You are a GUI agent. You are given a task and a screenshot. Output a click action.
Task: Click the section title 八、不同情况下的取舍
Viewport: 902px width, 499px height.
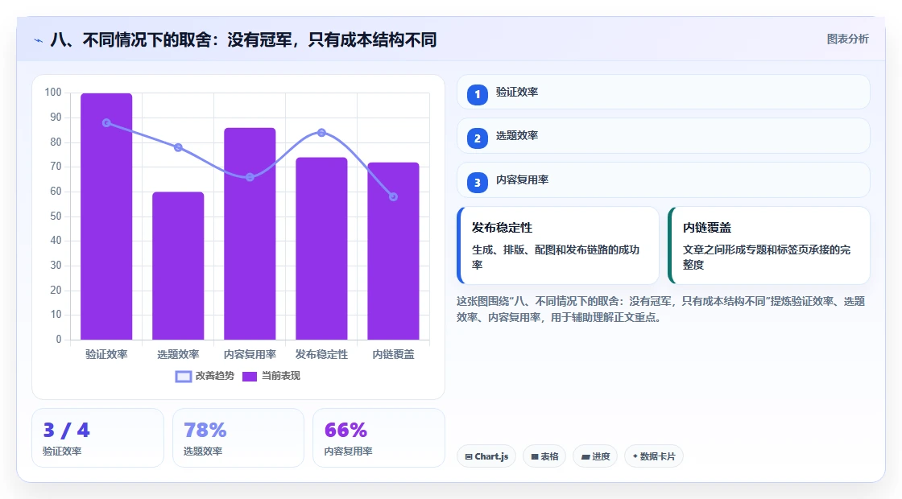243,39
